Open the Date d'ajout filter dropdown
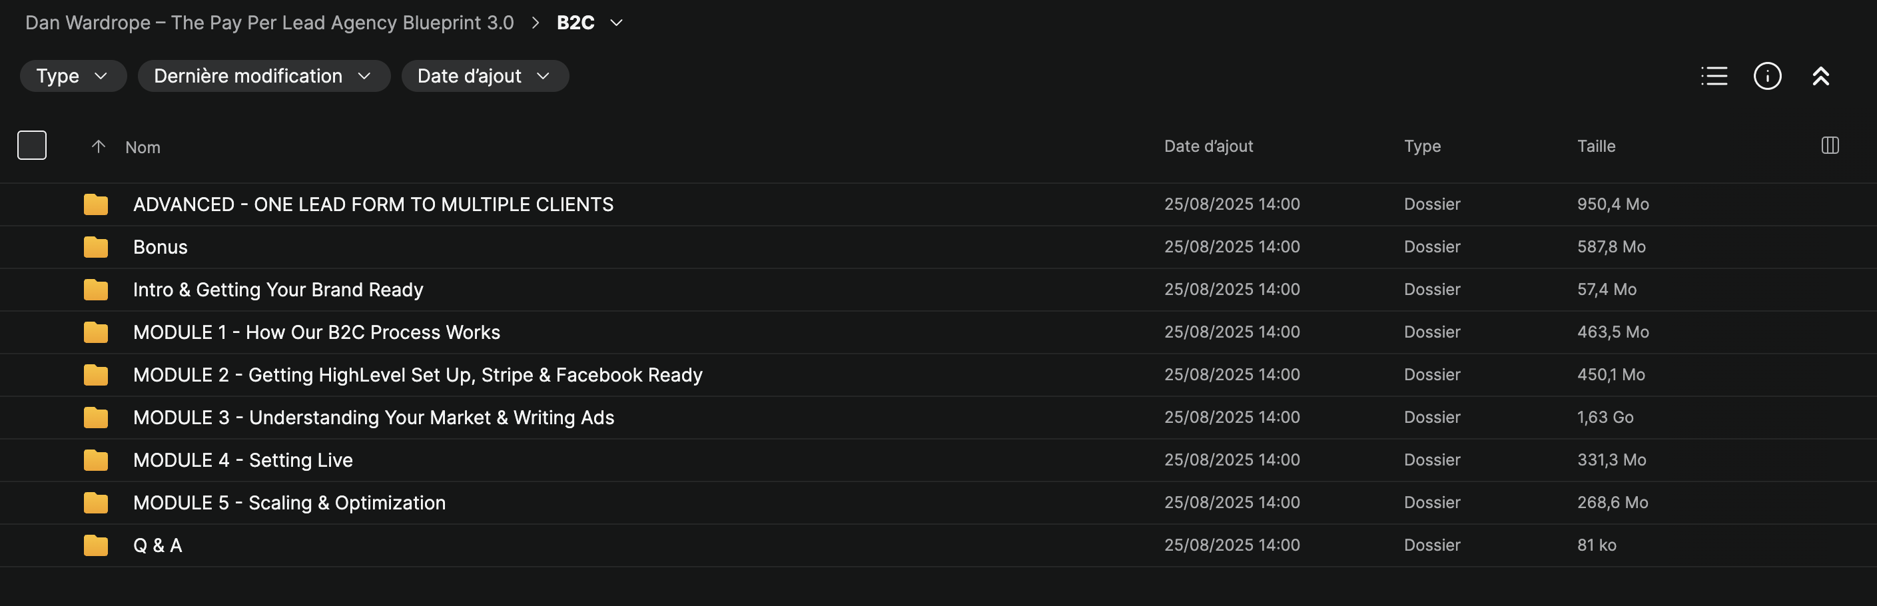 pos(484,76)
